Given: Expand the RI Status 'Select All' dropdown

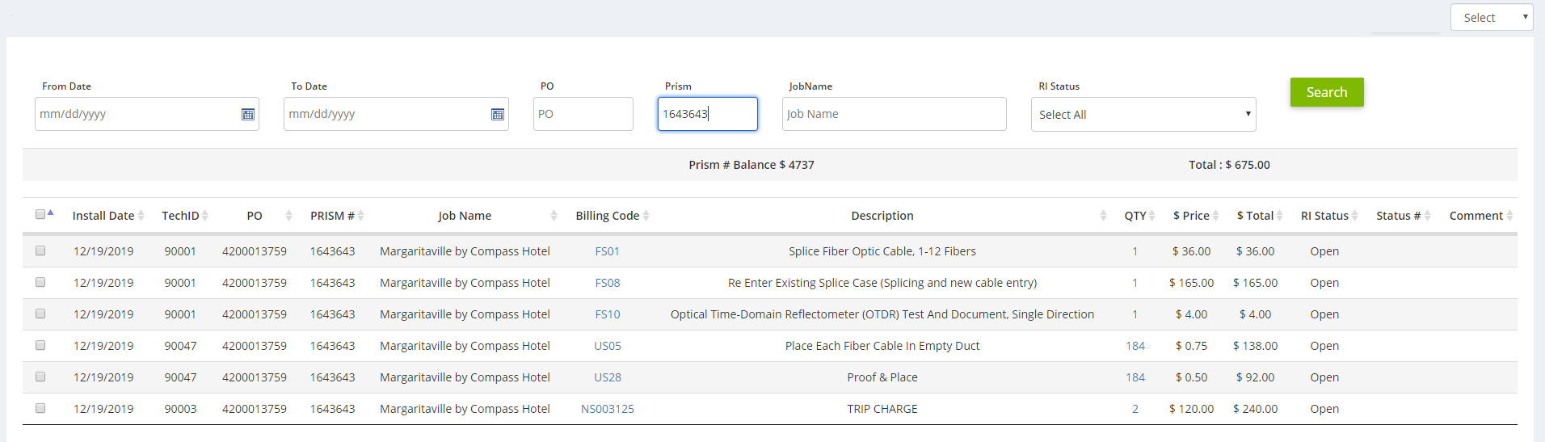Looking at the screenshot, I should 1143,115.
